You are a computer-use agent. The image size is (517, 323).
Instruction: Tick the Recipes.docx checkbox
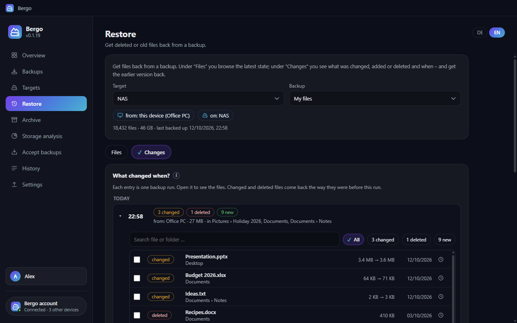point(137,315)
